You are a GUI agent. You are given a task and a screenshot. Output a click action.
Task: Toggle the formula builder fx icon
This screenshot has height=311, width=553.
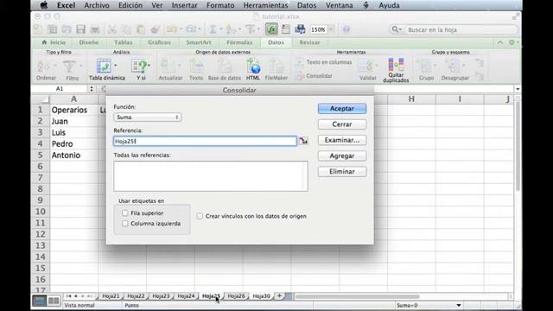271,29
